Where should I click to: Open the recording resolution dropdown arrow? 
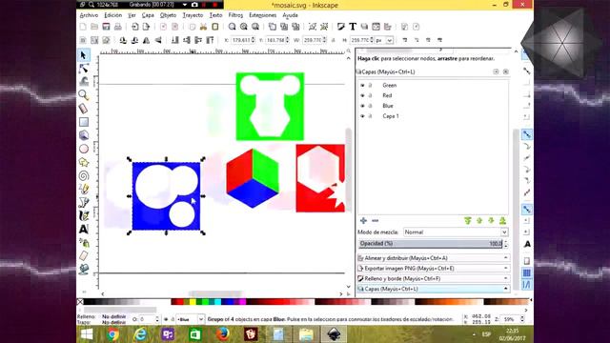[184, 5]
